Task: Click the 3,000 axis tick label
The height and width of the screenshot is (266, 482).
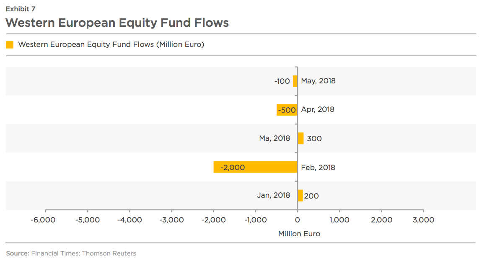Action: (423, 220)
